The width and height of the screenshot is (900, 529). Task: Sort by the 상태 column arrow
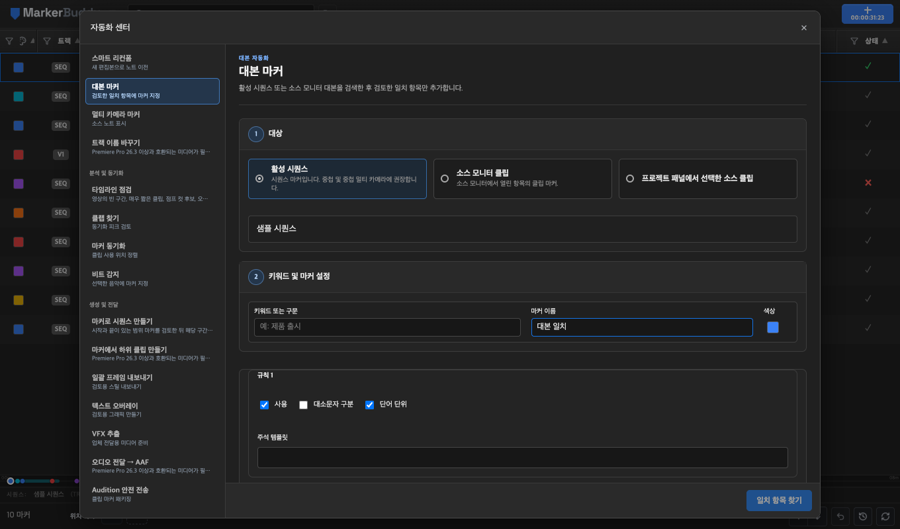(x=885, y=41)
